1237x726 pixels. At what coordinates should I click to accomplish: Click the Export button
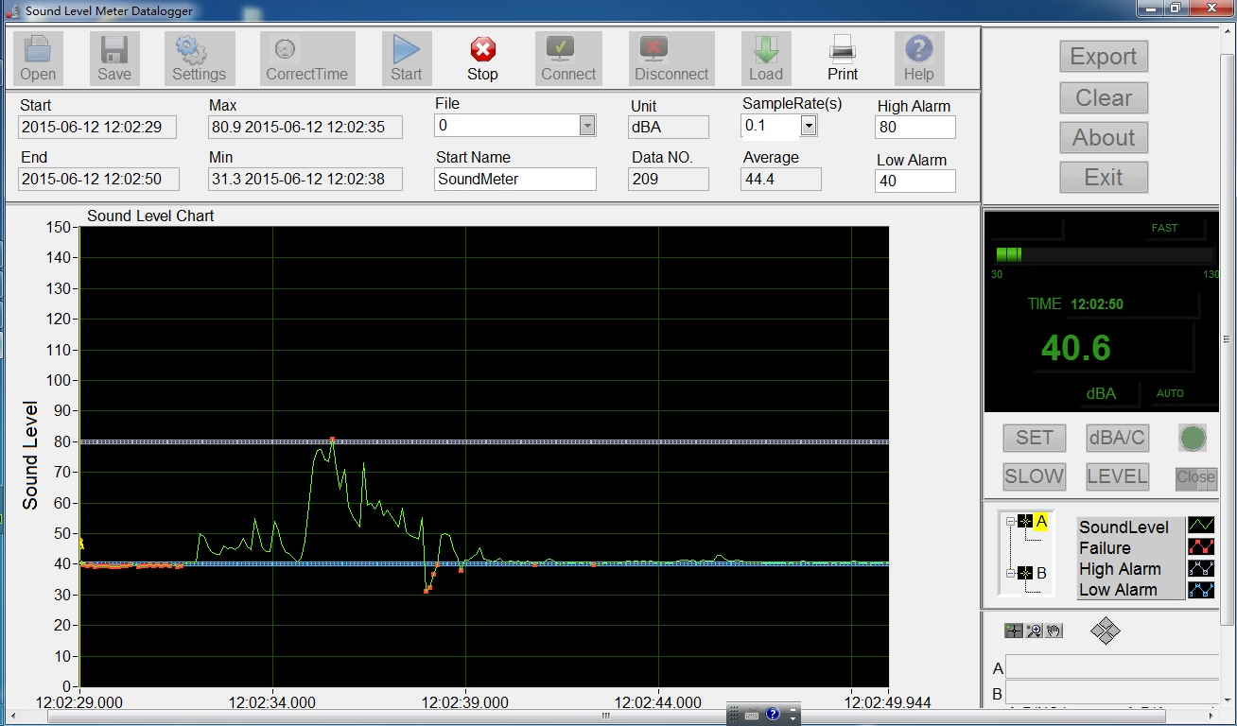tap(1103, 57)
